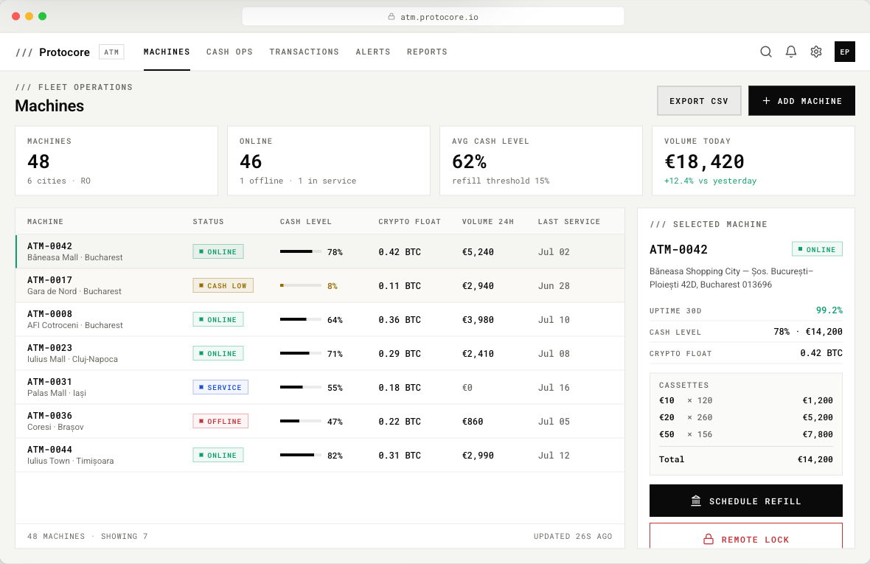Click the Last Service column header

(x=568, y=221)
